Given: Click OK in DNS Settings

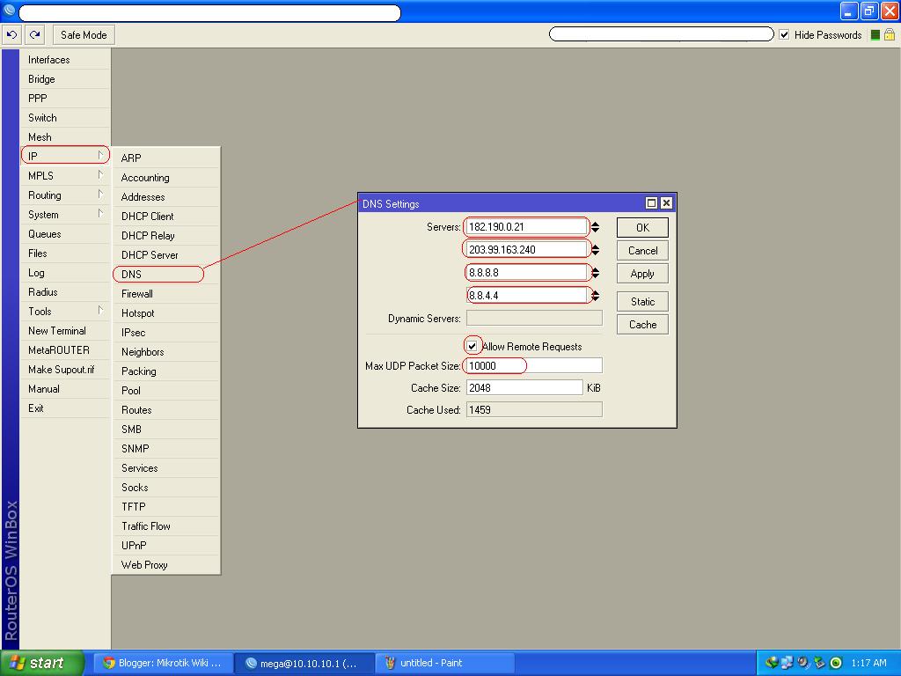Looking at the screenshot, I should pos(642,228).
